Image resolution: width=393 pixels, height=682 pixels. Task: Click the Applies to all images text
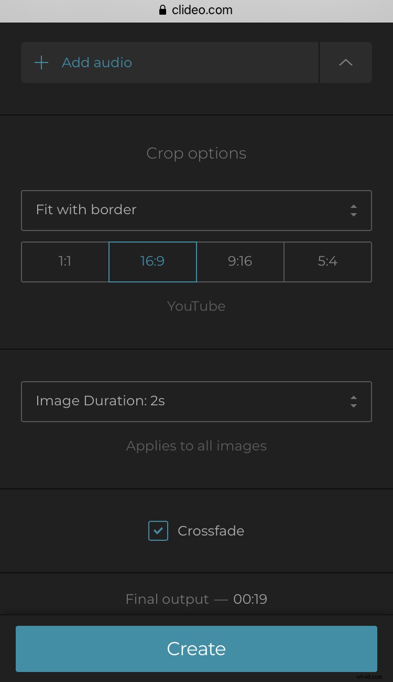coord(196,446)
